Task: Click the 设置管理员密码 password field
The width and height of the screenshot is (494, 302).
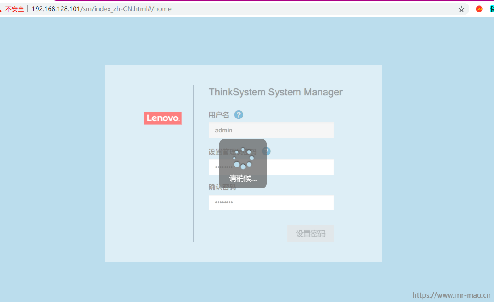Action: tap(271, 167)
